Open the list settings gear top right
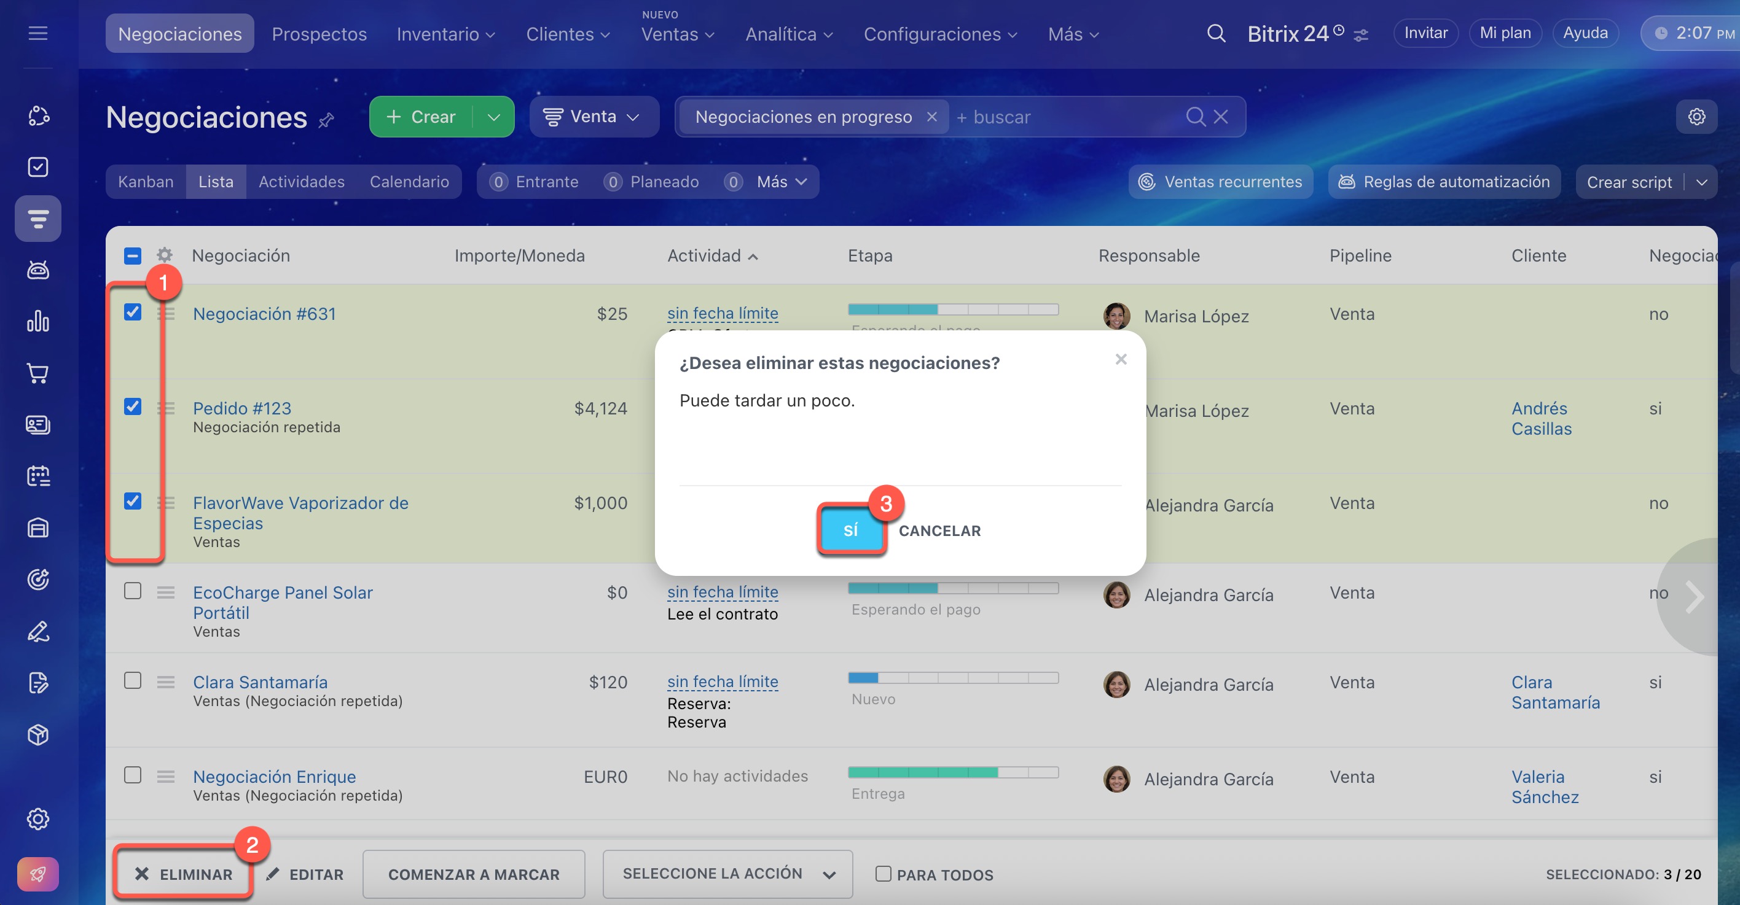 click(x=1696, y=117)
